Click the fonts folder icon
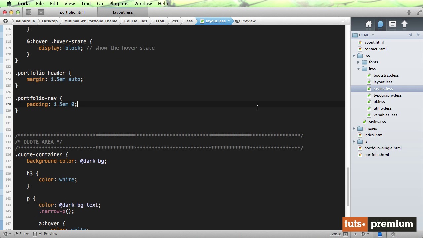The width and height of the screenshot is (423, 238). pos(365,62)
